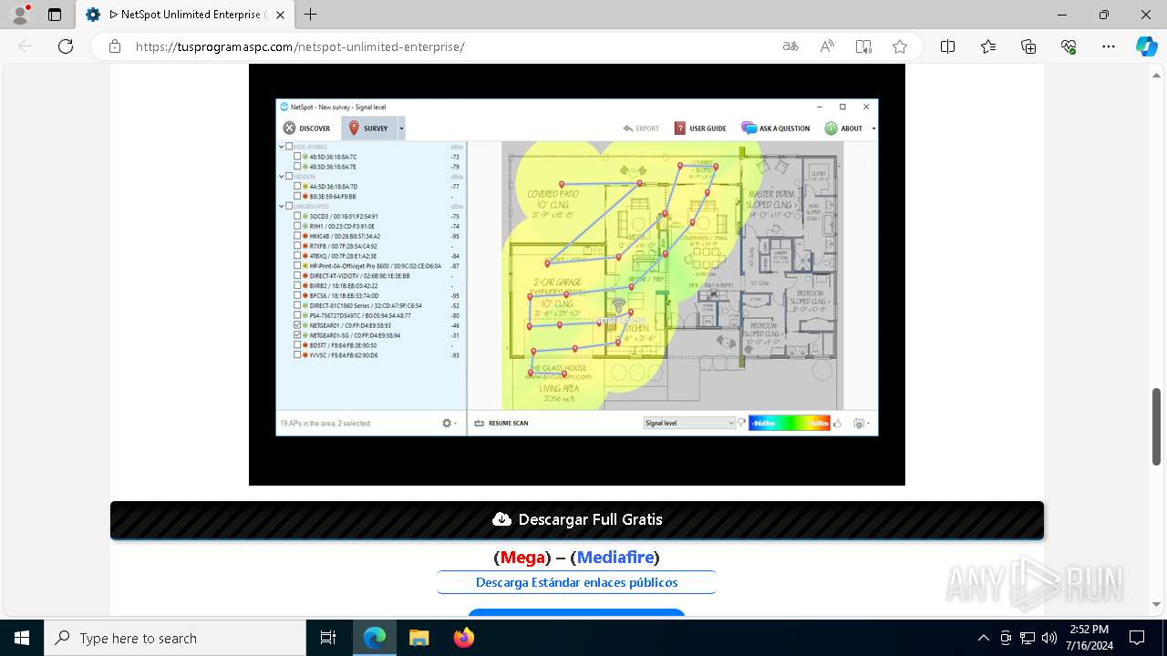Toggle checkbox for 48:5D:36:18:8A:7C network
This screenshot has height=656, width=1167.
[297, 157]
